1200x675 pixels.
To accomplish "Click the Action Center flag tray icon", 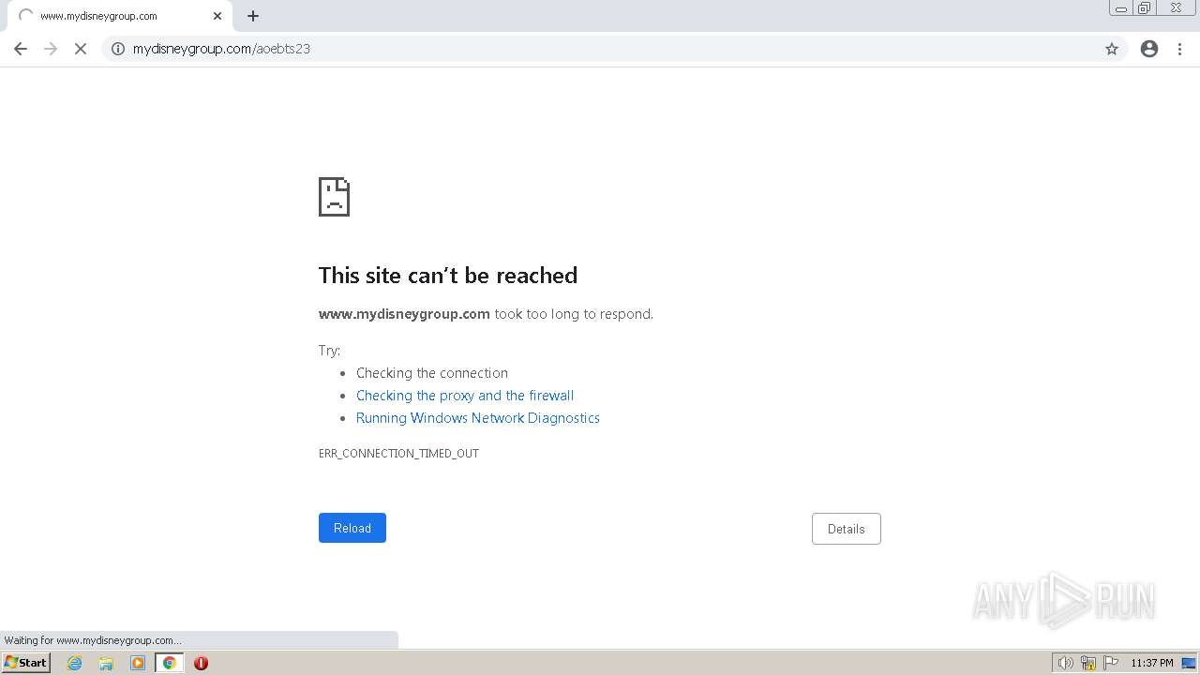I will pyautogui.click(x=1111, y=663).
